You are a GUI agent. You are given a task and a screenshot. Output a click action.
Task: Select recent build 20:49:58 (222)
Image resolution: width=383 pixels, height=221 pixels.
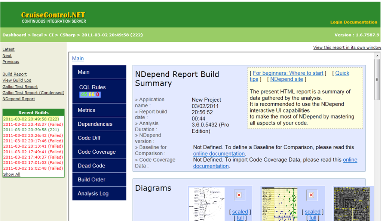[31, 119]
